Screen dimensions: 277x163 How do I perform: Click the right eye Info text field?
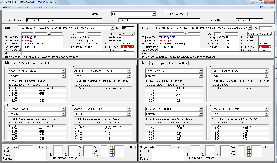78,53
